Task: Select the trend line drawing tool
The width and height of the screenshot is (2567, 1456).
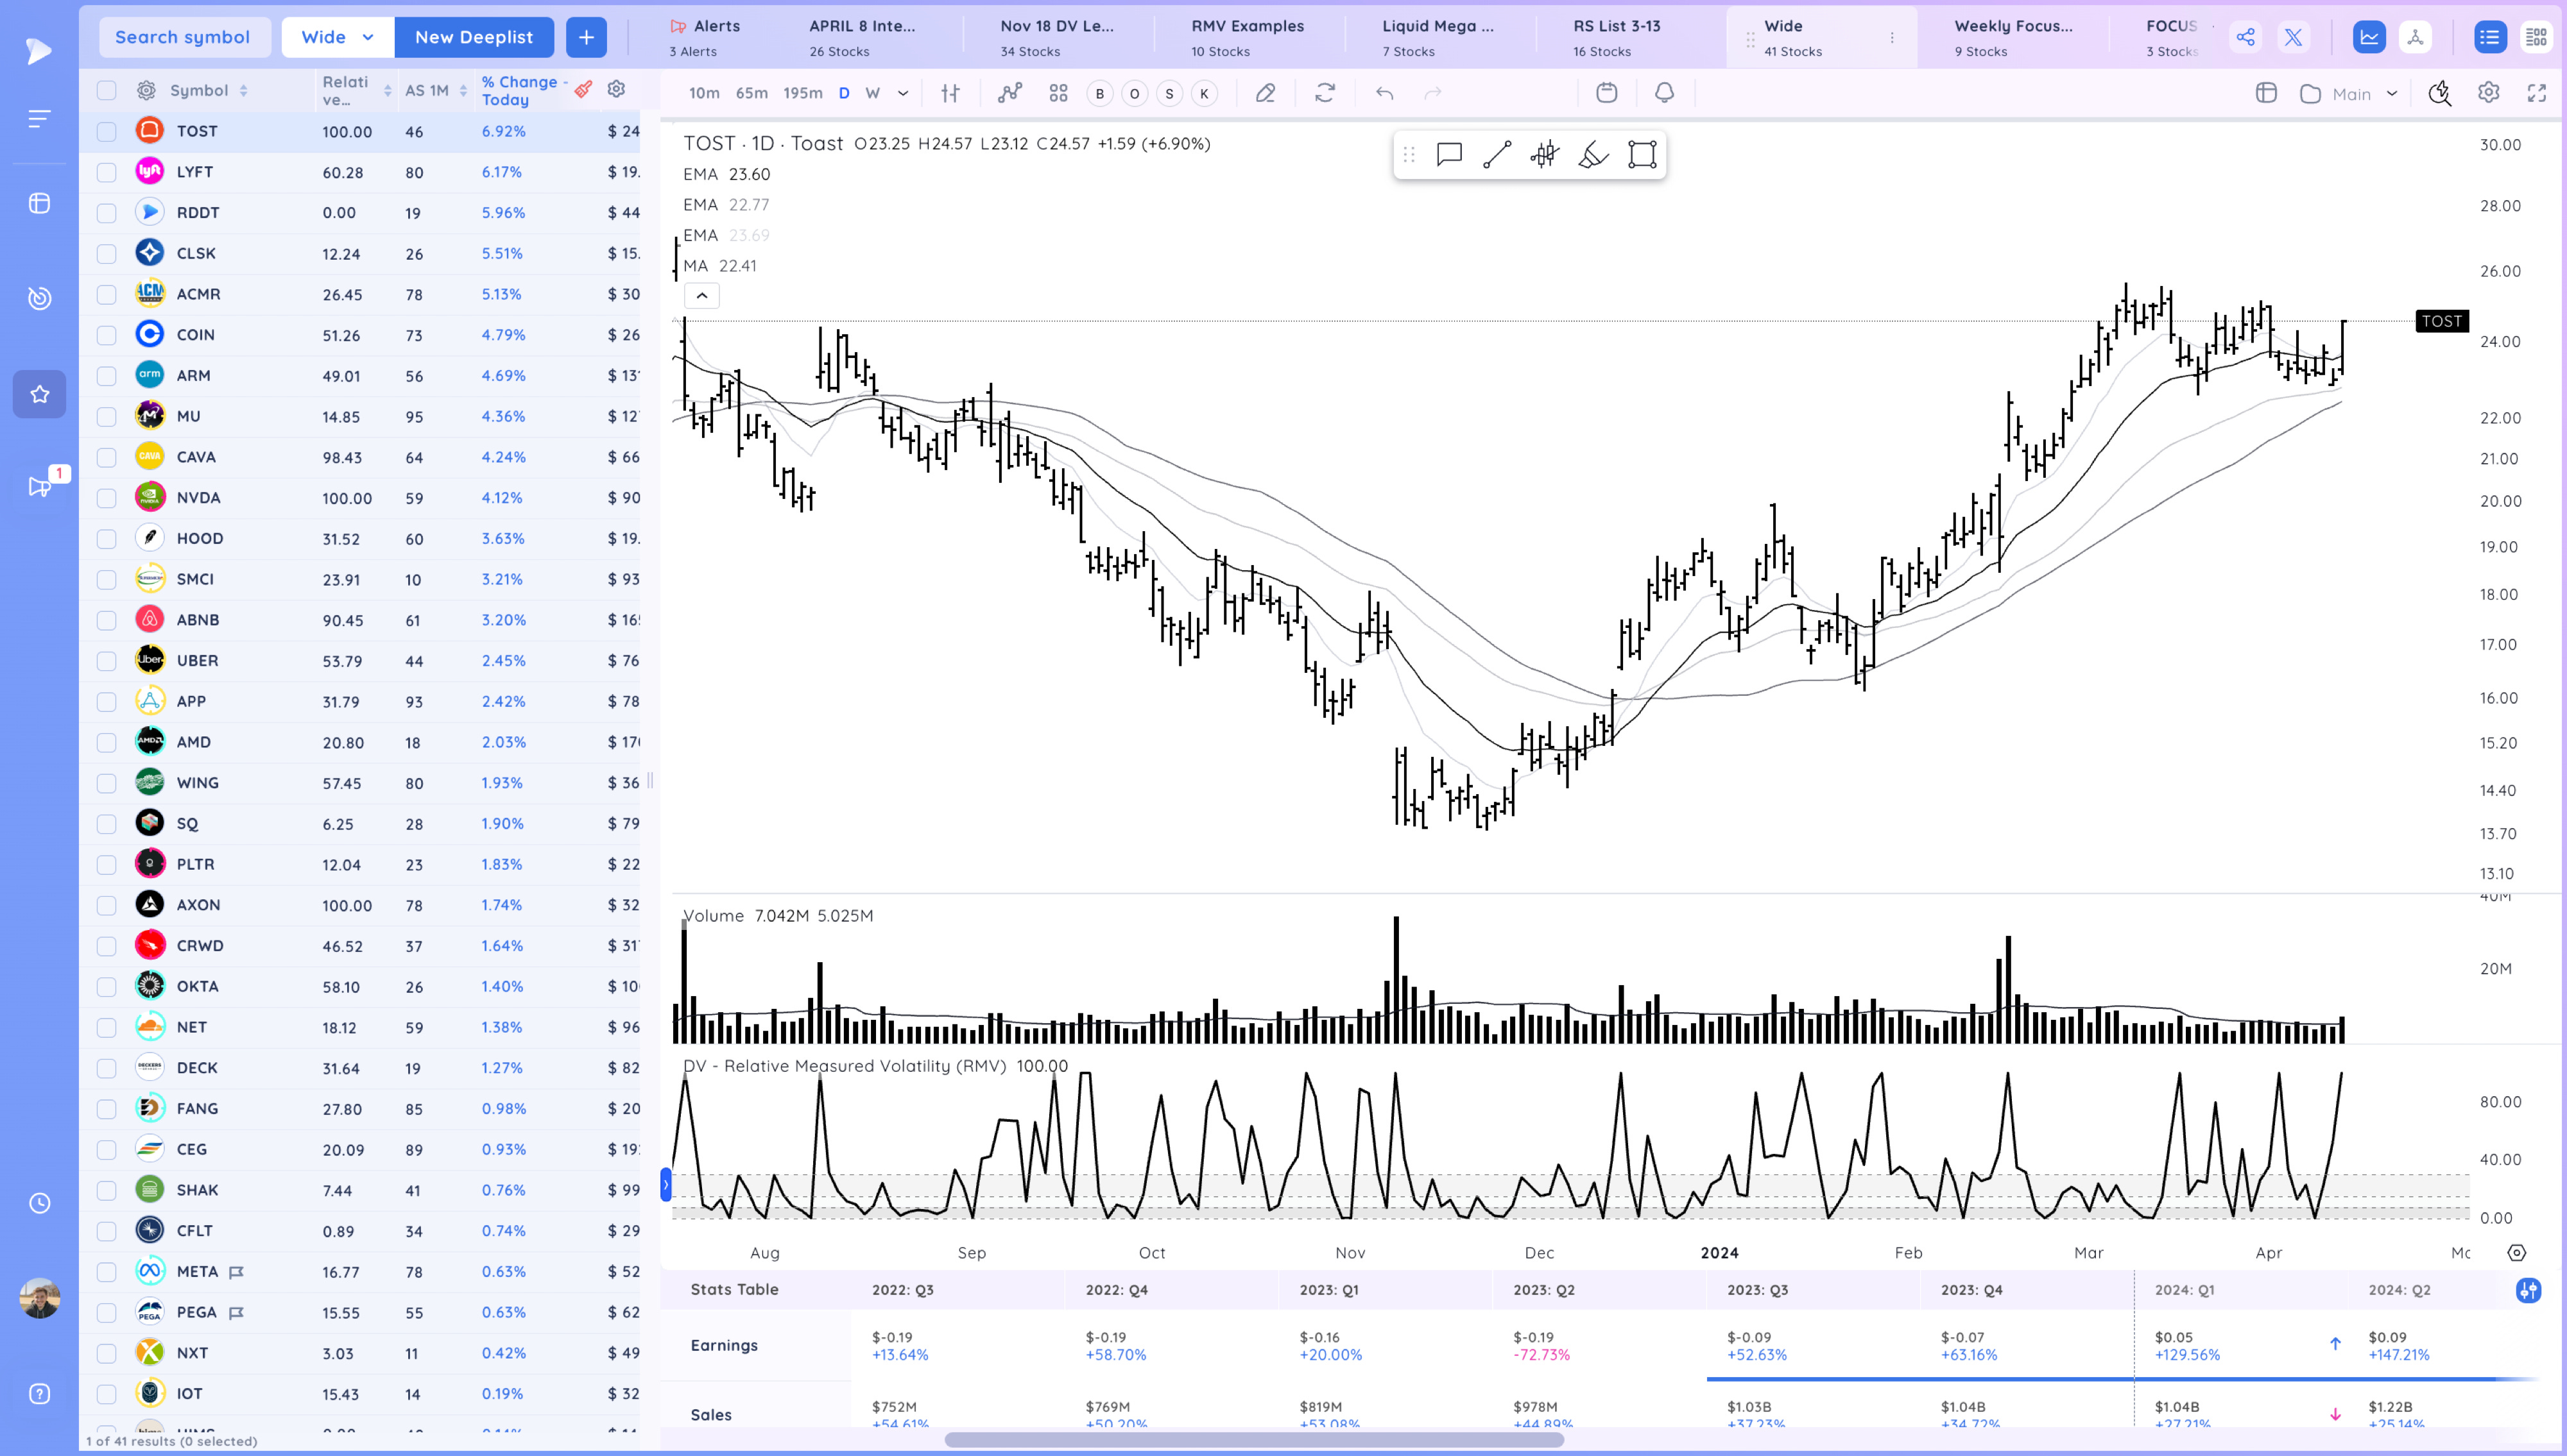Action: (1498, 154)
